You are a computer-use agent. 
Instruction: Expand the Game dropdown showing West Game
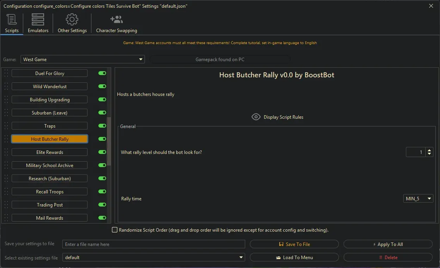coord(82,60)
